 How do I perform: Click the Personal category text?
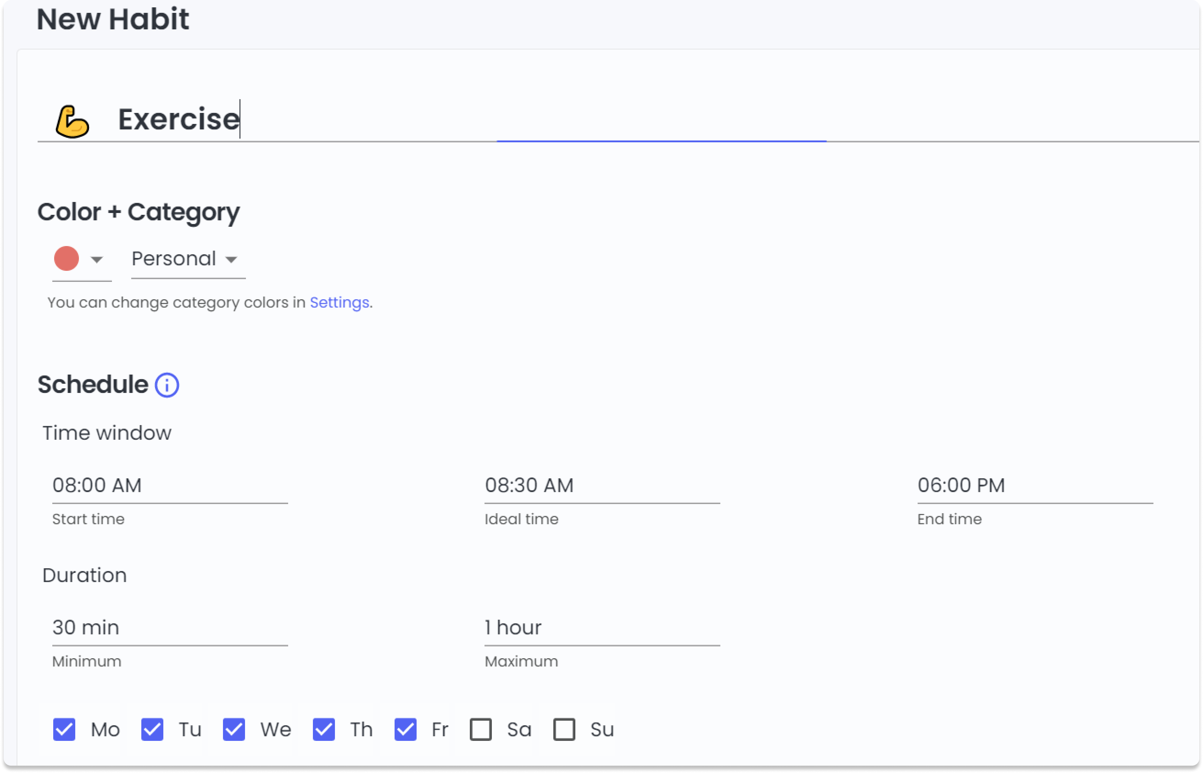pos(173,259)
